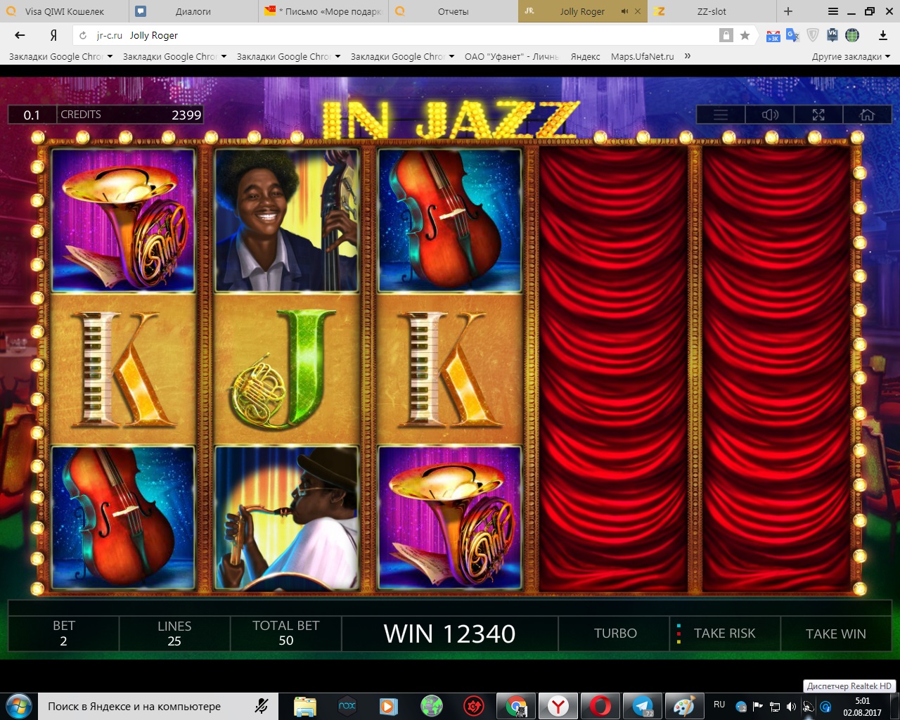Show more bookmarks with the » chevron
This screenshot has height=720, width=900.
(688, 56)
